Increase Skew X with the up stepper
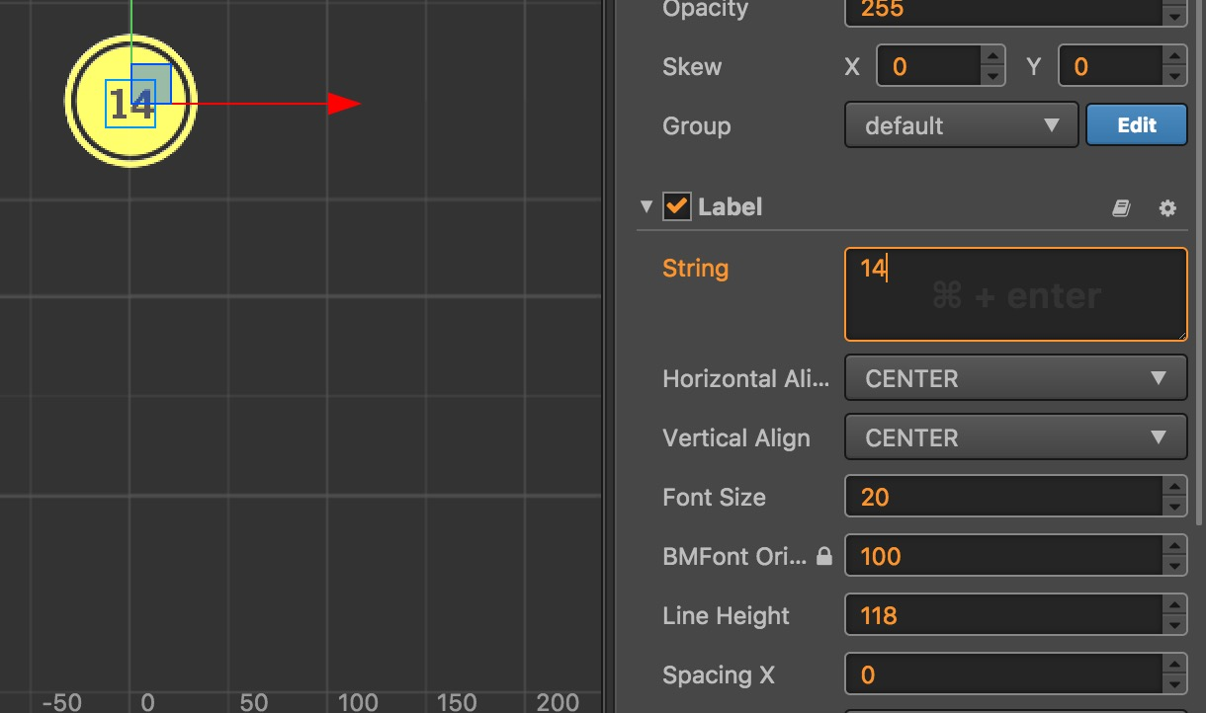 coord(992,57)
